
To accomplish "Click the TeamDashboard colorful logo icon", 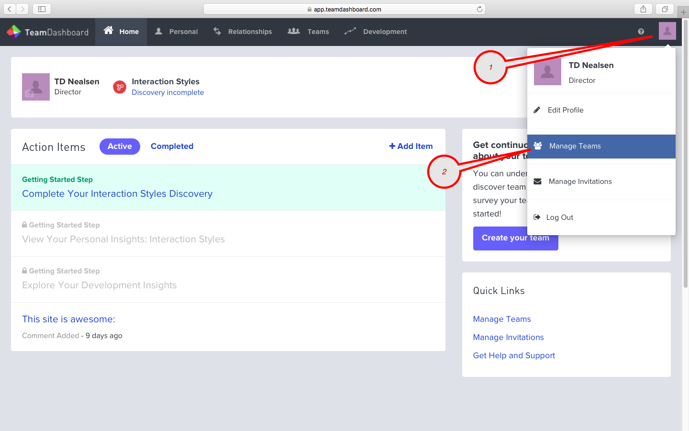I will (13, 32).
